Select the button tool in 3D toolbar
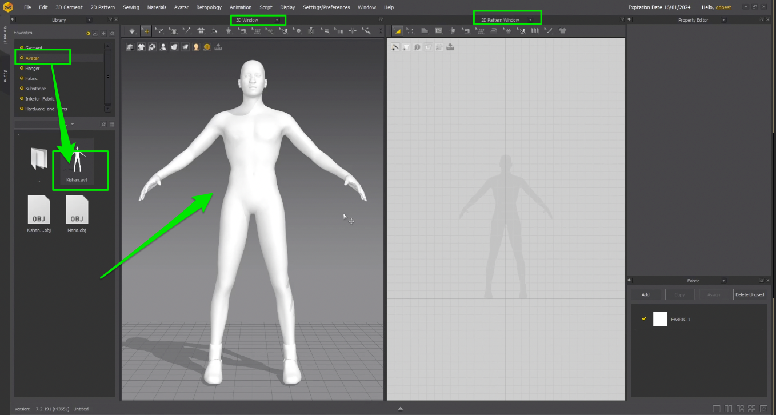 coord(298,31)
